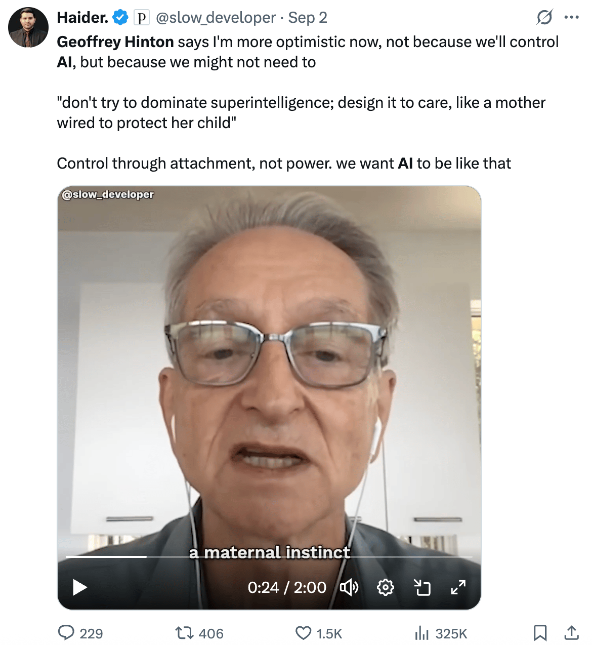Toggle picture-in-picture mode icon
This screenshot has width=592, height=645.
422,587
